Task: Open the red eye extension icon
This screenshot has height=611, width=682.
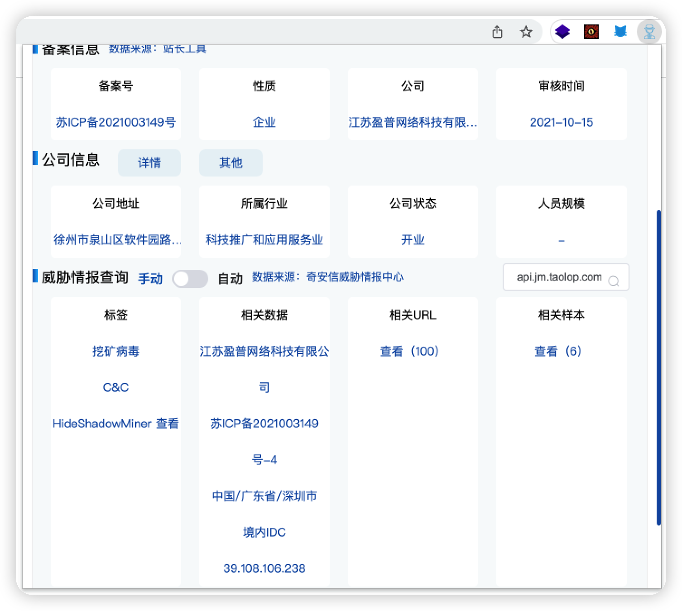Action: point(591,32)
